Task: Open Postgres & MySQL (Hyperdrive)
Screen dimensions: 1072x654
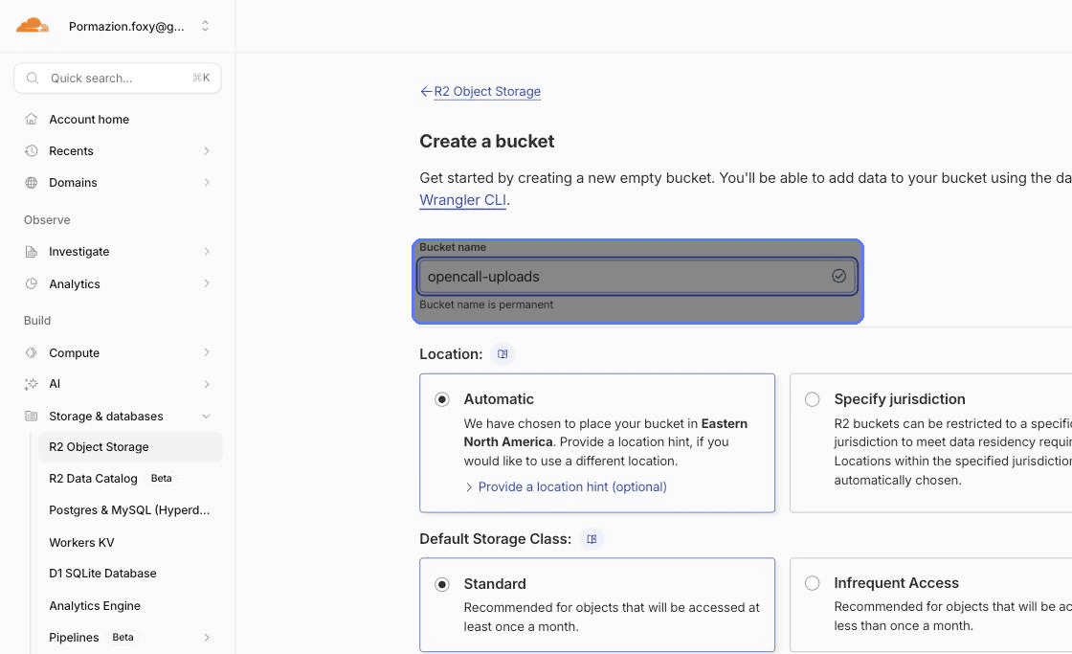Action: click(129, 509)
